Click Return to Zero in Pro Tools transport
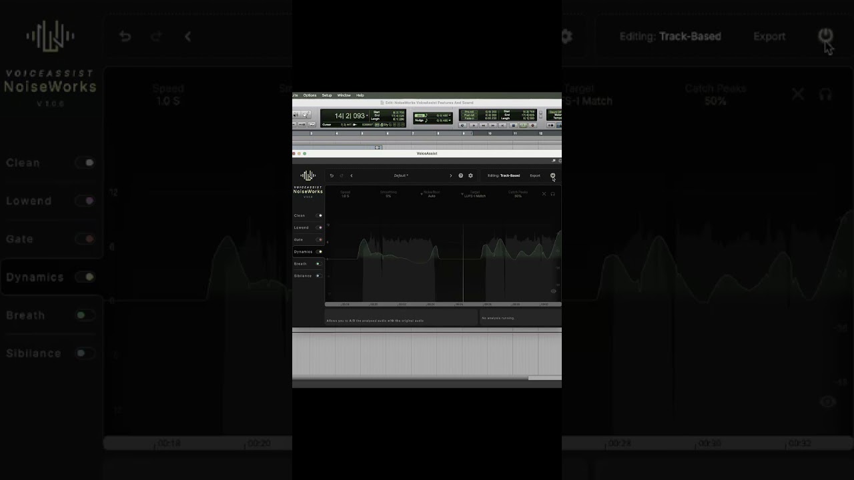 pos(473,125)
